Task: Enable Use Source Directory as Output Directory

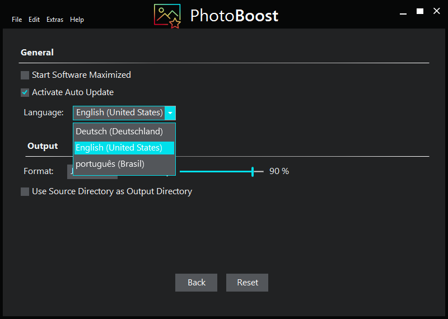Action: click(x=25, y=191)
